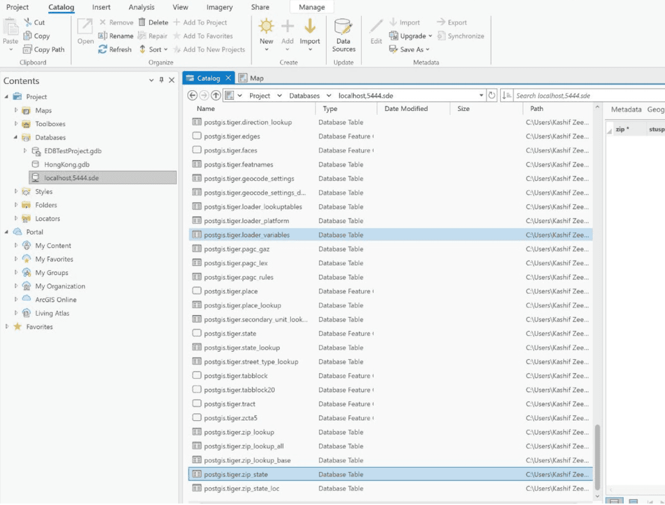The width and height of the screenshot is (665, 505).
Task: Expand the Maps node in Contents
Action: tap(15, 110)
